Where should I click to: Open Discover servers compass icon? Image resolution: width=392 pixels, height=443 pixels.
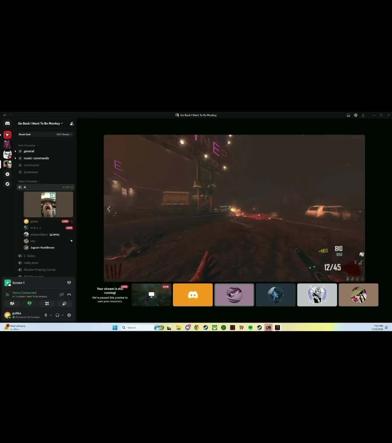pyautogui.click(x=7, y=184)
